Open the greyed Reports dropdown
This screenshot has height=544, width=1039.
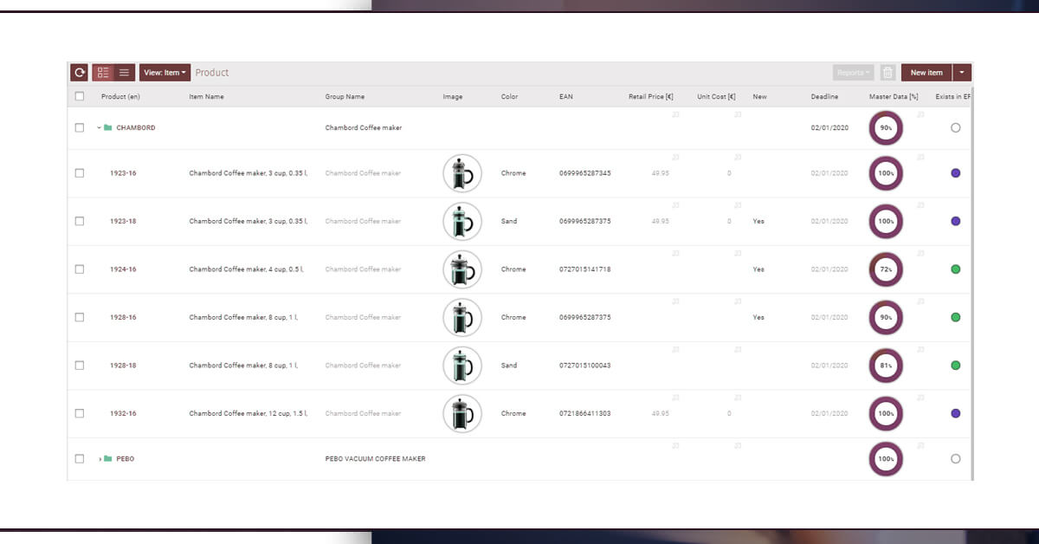(x=854, y=73)
